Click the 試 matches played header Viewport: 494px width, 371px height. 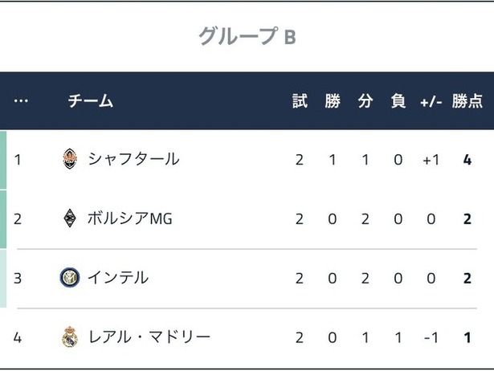pyautogui.click(x=300, y=101)
